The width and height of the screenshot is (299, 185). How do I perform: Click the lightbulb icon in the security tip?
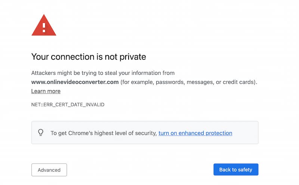[41, 132]
